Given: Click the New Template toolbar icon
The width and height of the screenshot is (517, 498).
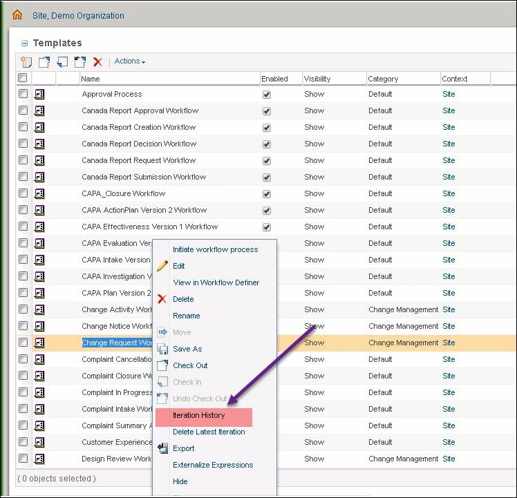Looking at the screenshot, I should 26,61.
